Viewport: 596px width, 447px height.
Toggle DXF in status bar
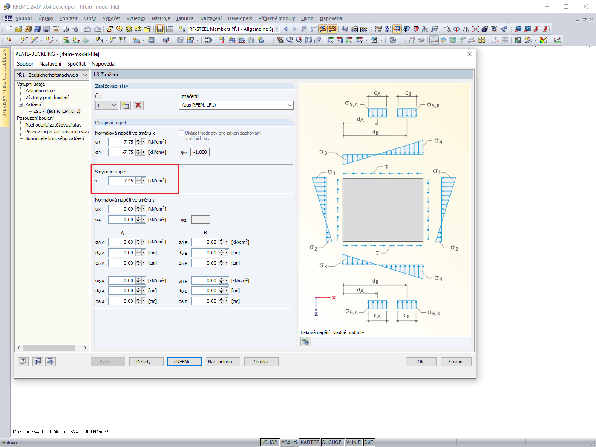(369, 442)
